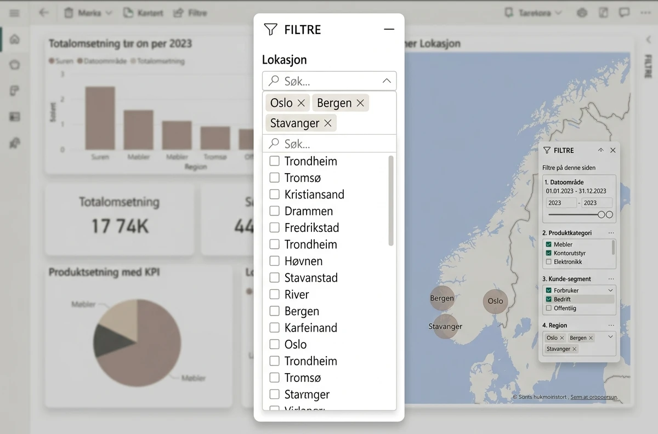Select the River checkbox in the list

[x=275, y=295]
